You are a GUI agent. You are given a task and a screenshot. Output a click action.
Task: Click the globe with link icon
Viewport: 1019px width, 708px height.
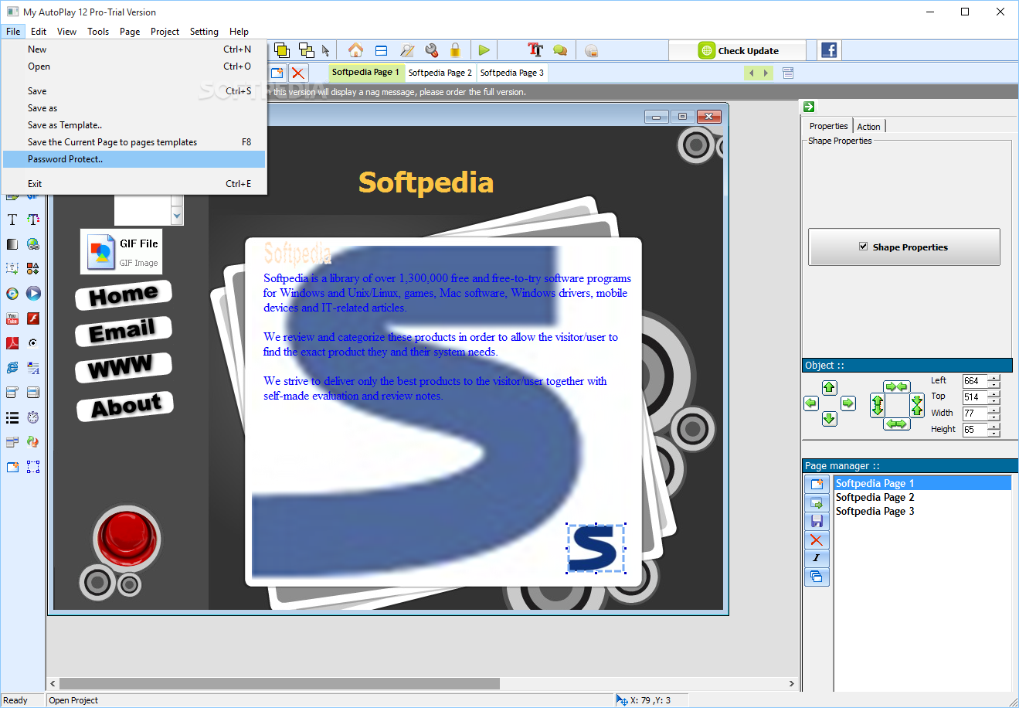[x=33, y=244]
